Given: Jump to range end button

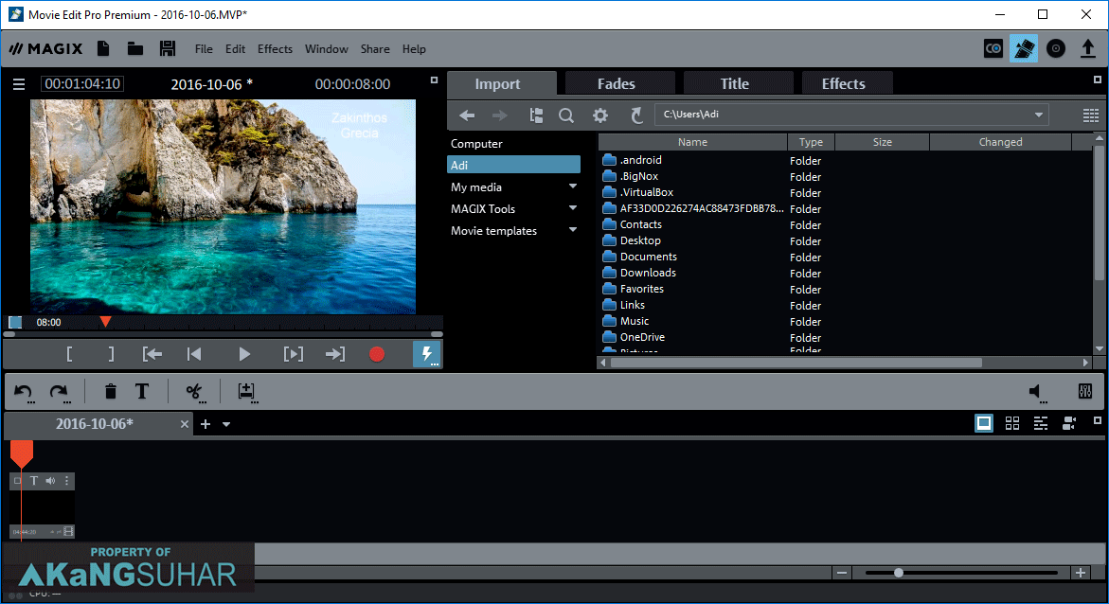Looking at the screenshot, I should pos(335,354).
